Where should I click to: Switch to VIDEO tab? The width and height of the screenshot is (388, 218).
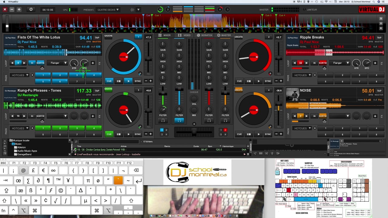point(184,35)
